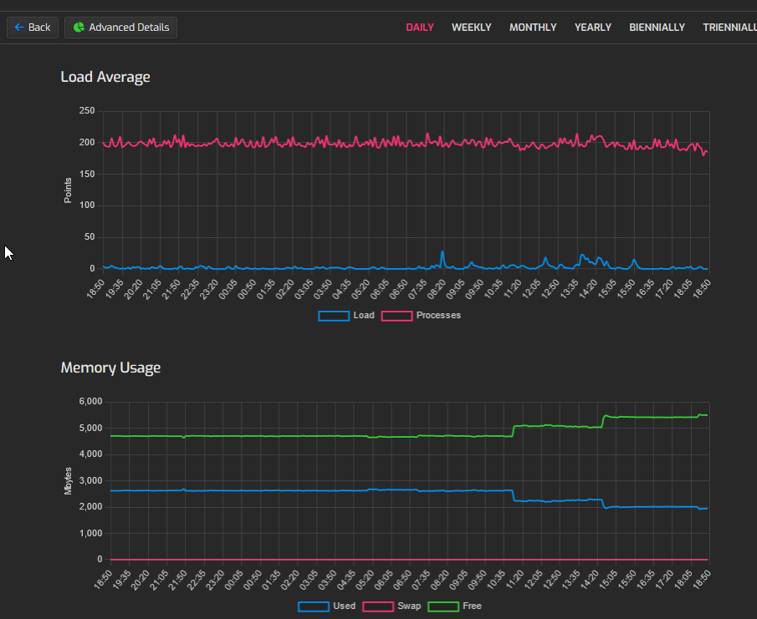Open the TRIENNIALLY tab
Image resolution: width=757 pixels, height=619 pixels.
729,28
